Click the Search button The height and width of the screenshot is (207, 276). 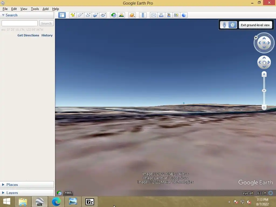[46, 23]
